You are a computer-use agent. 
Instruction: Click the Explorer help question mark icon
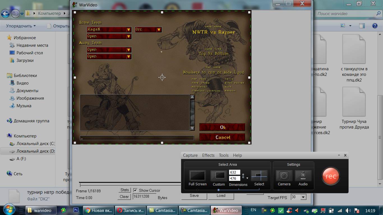point(375,26)
